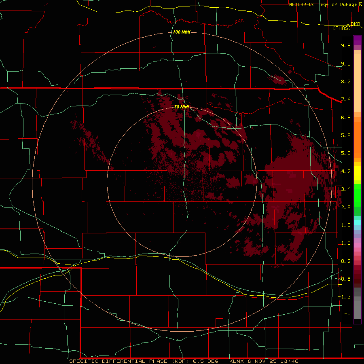Click the "18:46" timestamp
This screenshot has height=364, width=364.
pos(290,361)
